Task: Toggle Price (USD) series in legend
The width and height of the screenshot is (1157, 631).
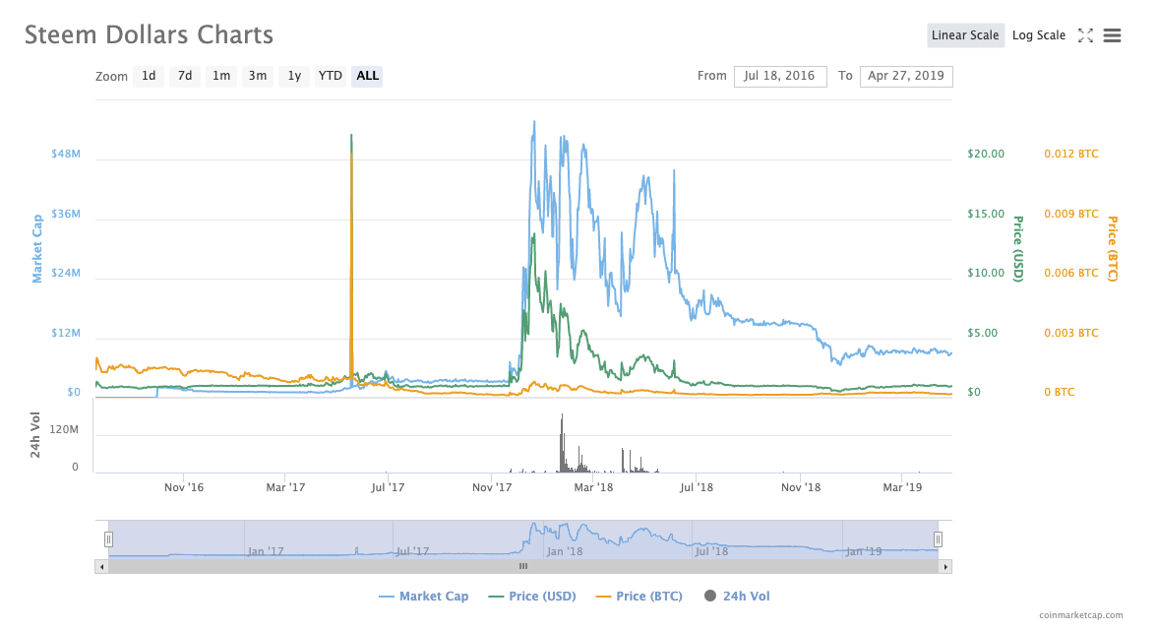Action: click(532, 597)
